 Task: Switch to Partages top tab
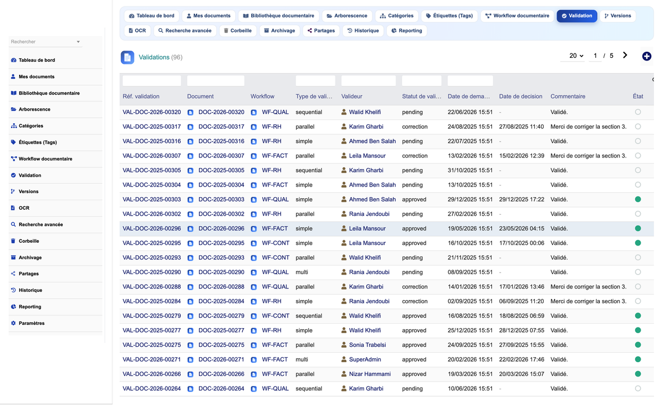[x=321, y=31]
